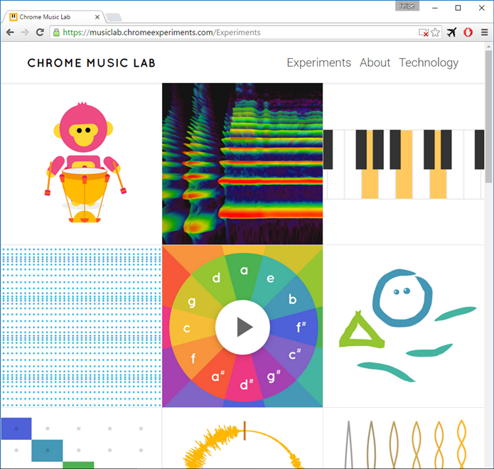The height and width of the screenshot is (469, 494).
Task: Open the colorful Spectrogram experiment
Action: [242, 163]
